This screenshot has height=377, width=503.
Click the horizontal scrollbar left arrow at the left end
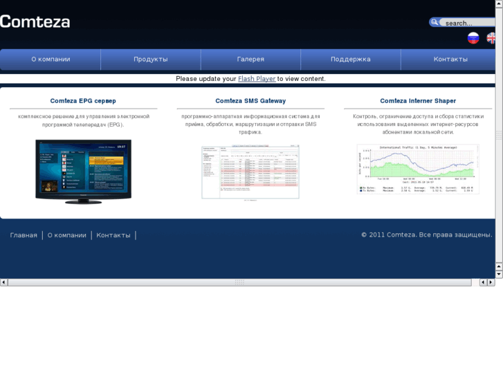point(3,282)
